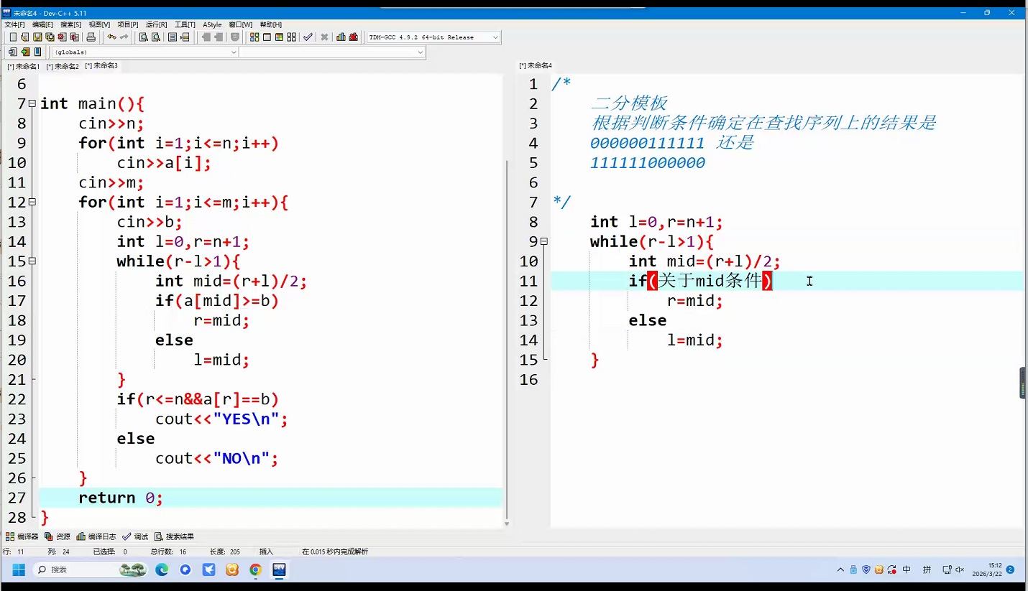Click the Compile and Run toolbar icon

click(279, 37)
